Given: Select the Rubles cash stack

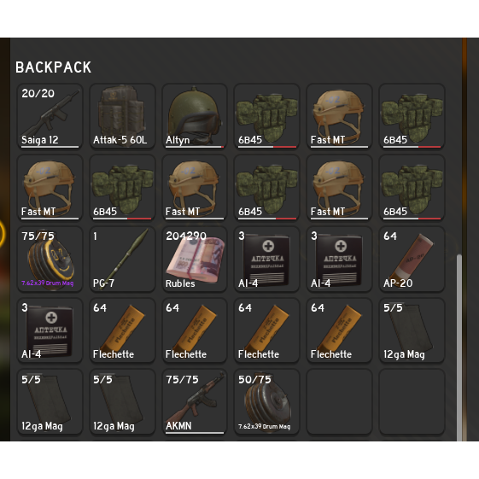Looking at the screenshot, I should click(x=195, y=260).
